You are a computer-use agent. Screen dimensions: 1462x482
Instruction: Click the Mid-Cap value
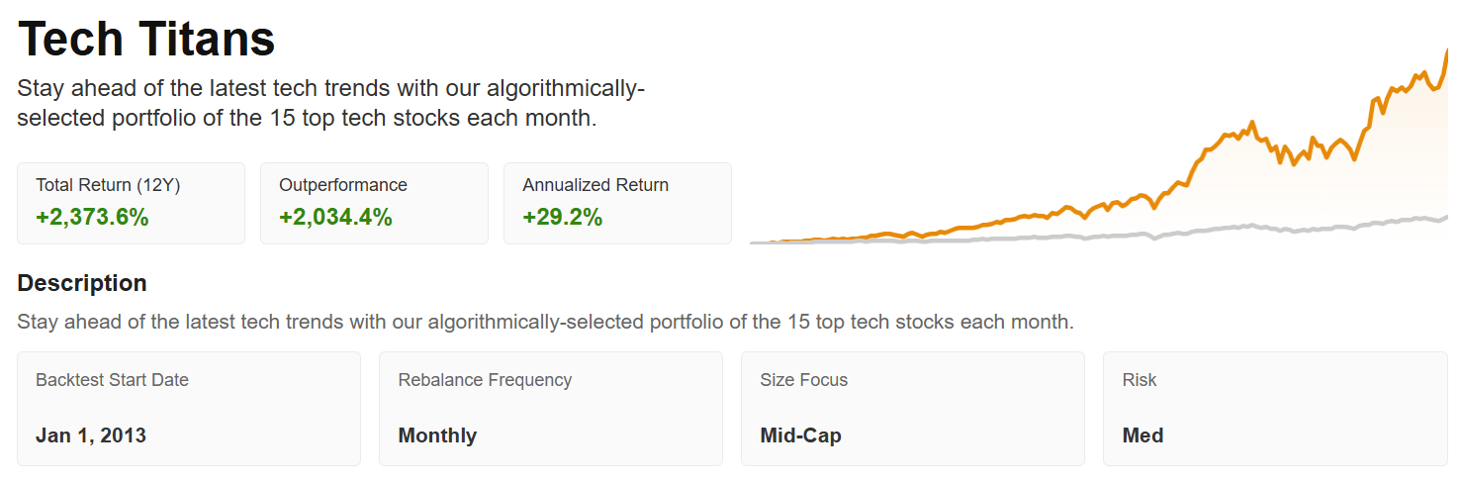tap(800, 435)
